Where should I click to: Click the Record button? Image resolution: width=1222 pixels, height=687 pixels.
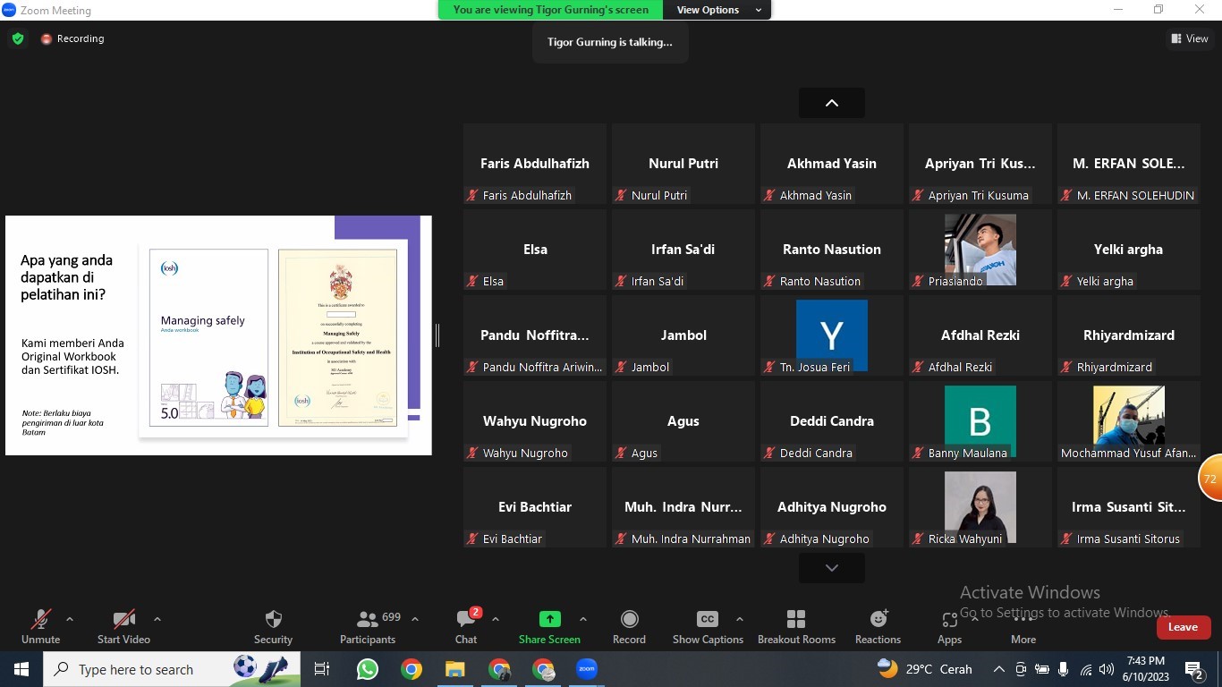(x=629, y=620)
